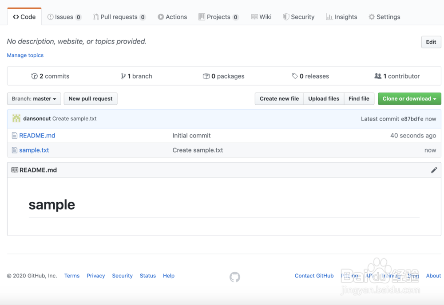
Task: Click the Manage topics link
Action: [25, 55]
